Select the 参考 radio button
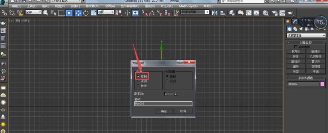Screen dimensions: 328x133 [138, 85]
